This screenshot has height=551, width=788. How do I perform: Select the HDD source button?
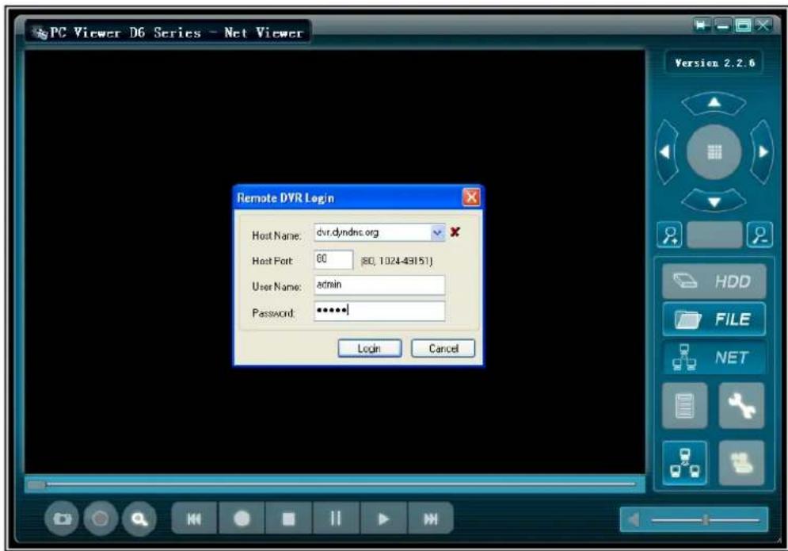[x=714, y=281]
